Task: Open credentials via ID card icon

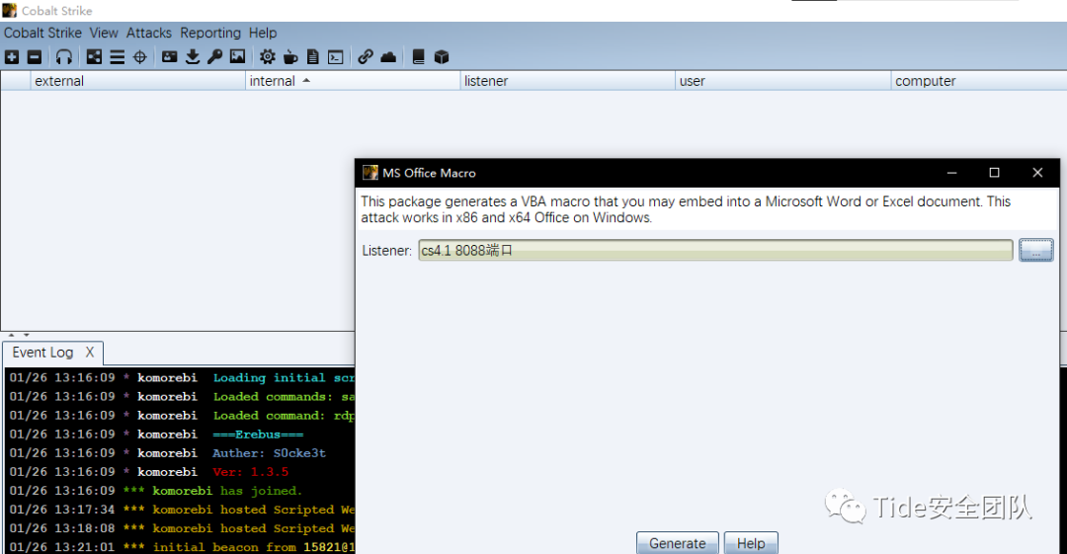Action: click(170, 57)
